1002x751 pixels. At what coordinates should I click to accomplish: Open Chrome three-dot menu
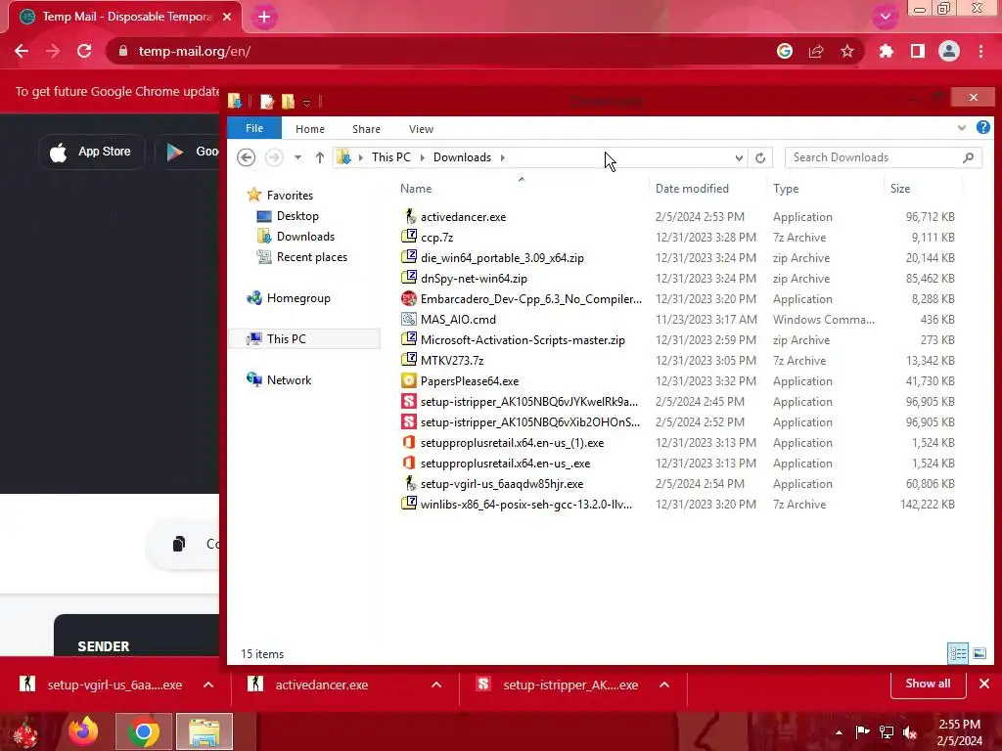pos(980,51)
